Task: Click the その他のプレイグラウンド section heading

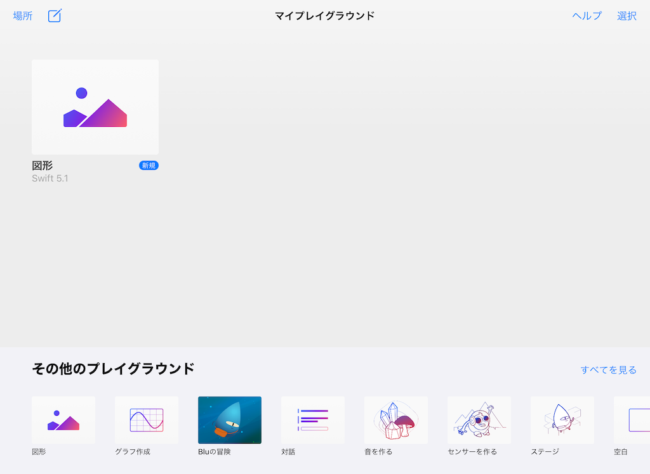Action: coord(113,368)
